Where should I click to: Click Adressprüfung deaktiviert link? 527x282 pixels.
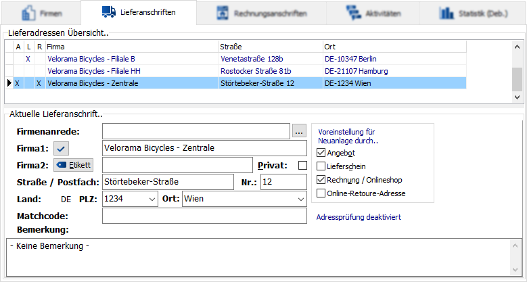click(359, 217)
